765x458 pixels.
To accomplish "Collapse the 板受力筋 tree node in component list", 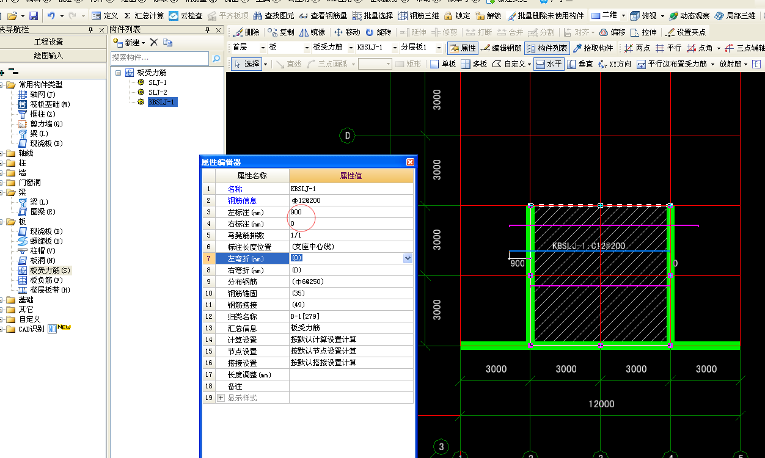I will 119,72.
